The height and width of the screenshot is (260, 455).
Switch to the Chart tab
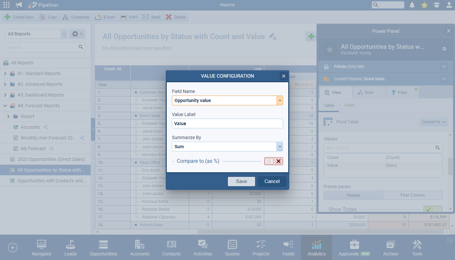click(349, 105)
